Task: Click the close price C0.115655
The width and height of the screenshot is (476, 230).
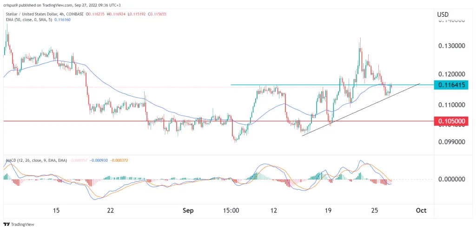Action: [x=158, y=14]
